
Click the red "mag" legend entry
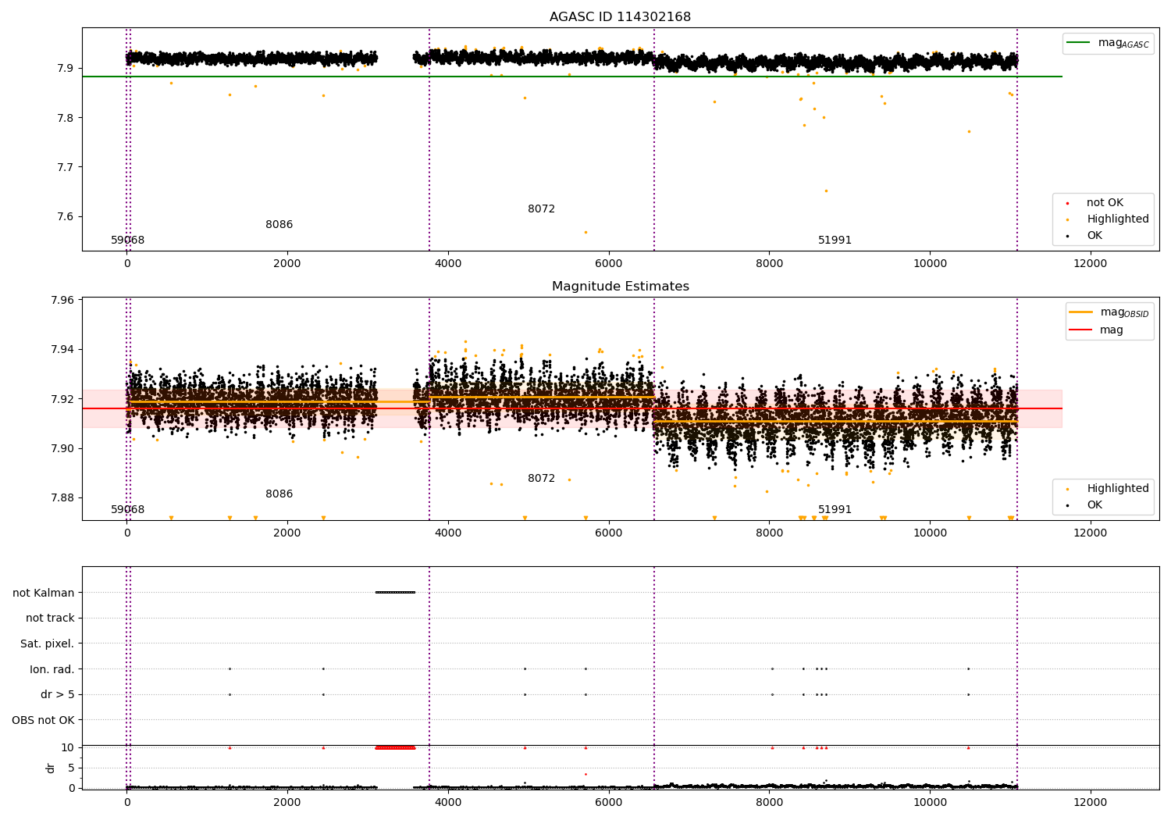point(1097,330)
